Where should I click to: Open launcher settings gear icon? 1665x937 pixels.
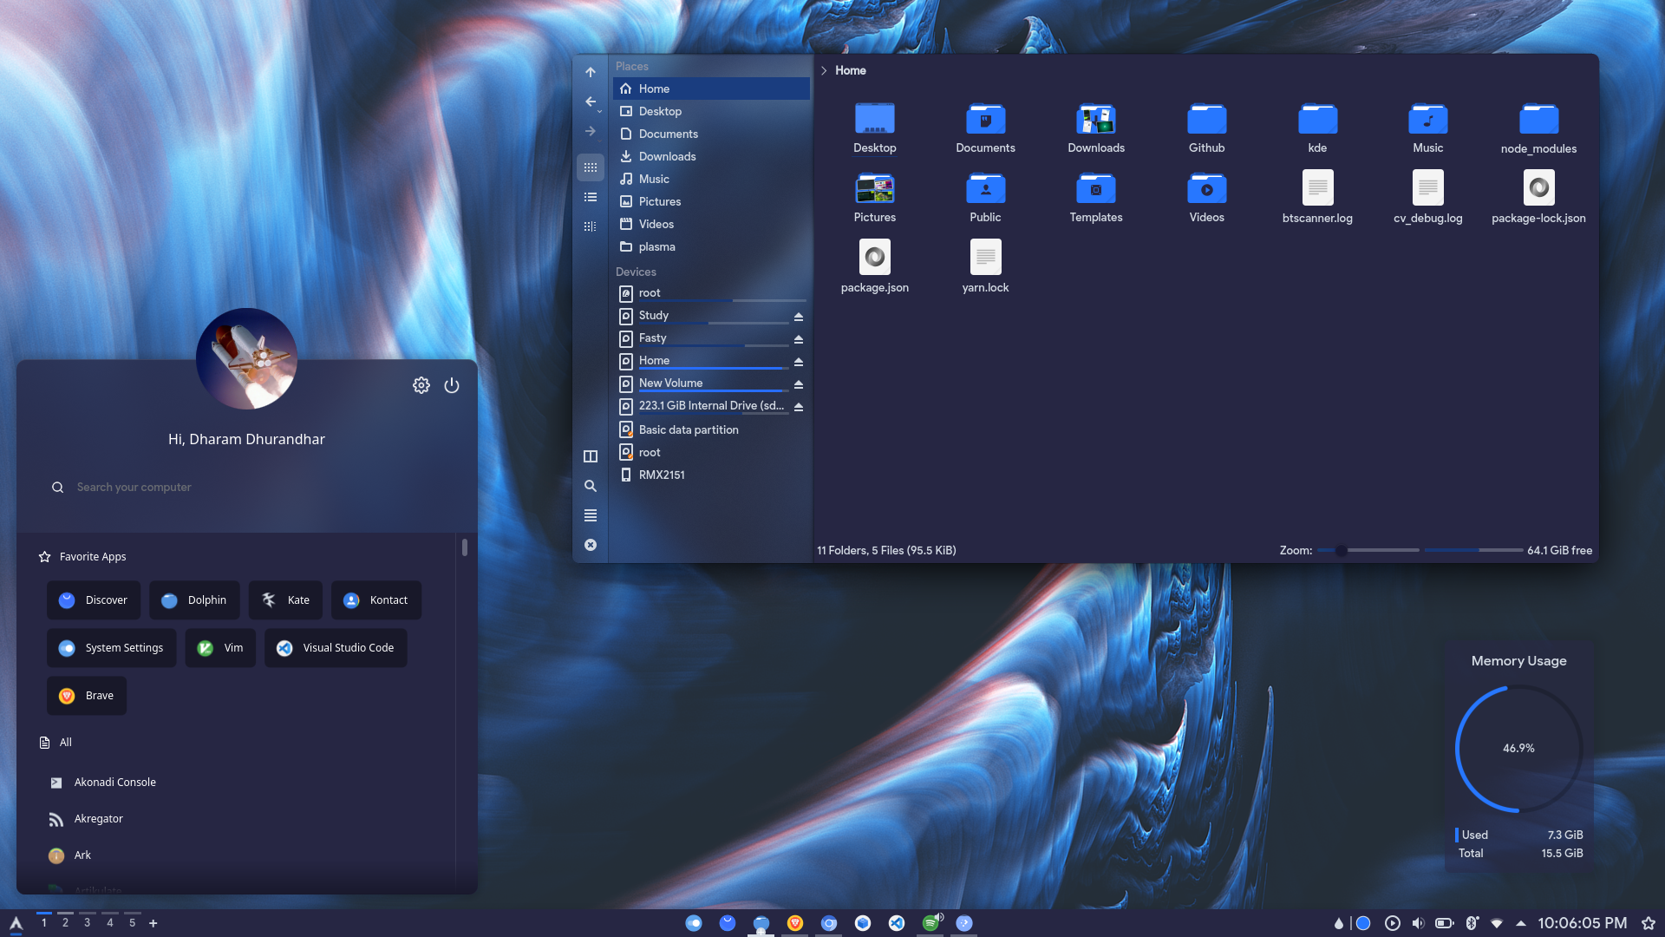(421, 385)
